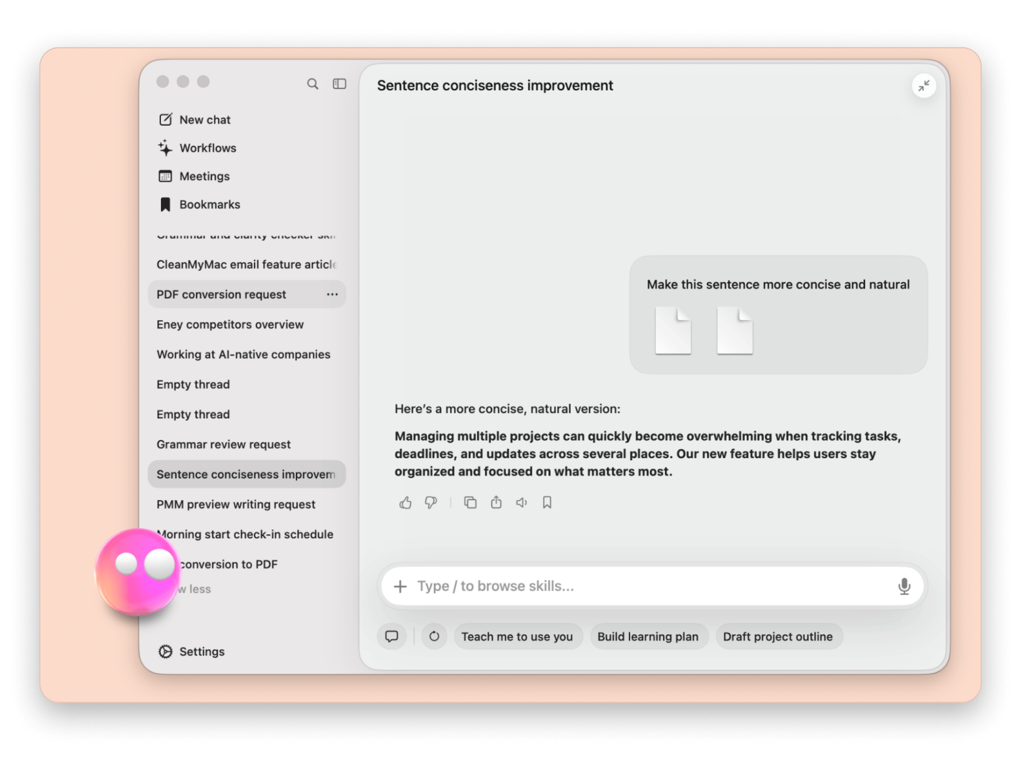This screenshot has width=1021, height=758.
Task: Click the plus icon to add attachment
Action: click(400, 587)
